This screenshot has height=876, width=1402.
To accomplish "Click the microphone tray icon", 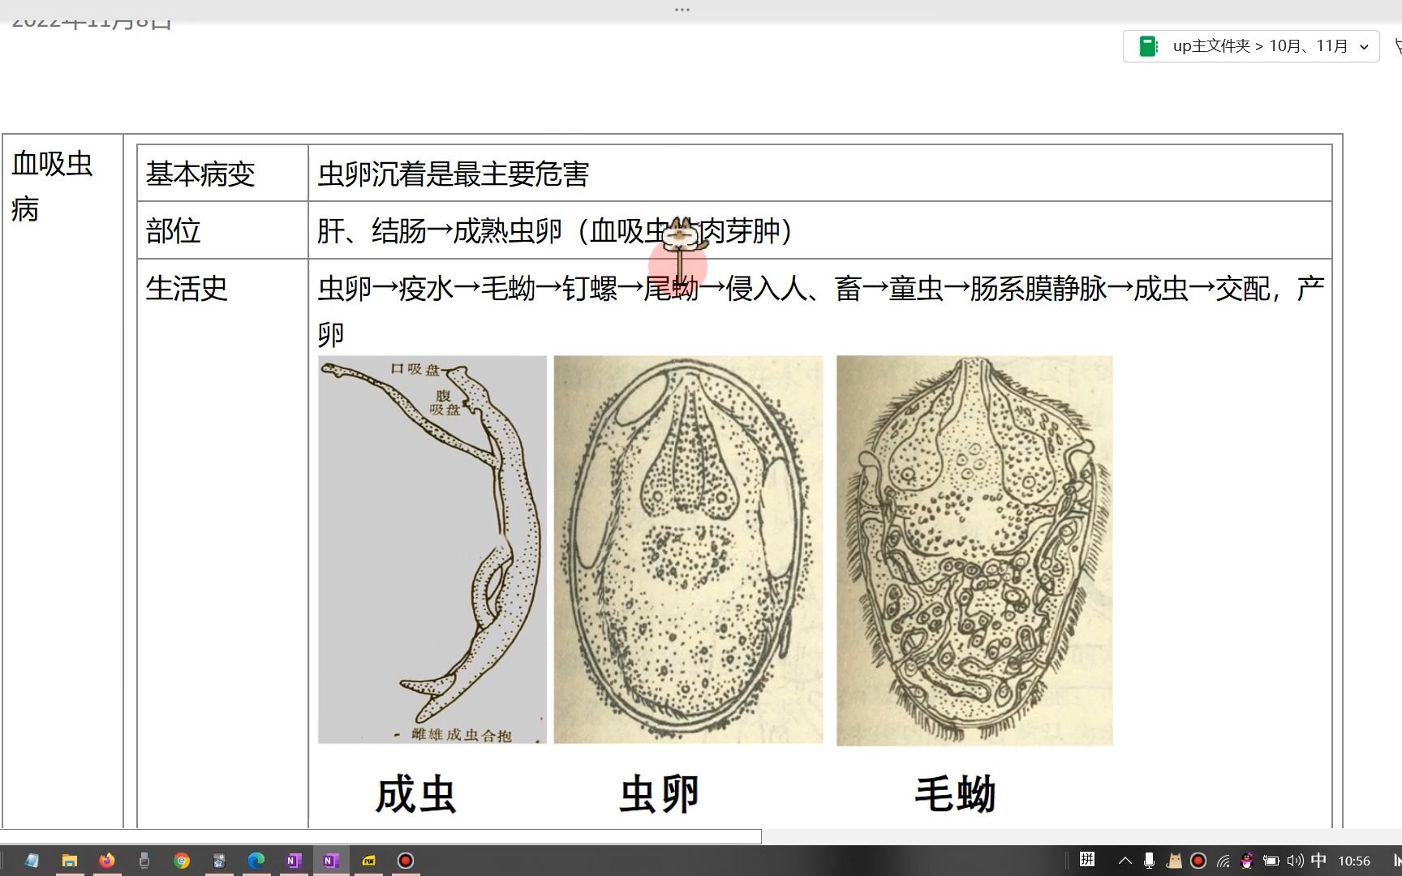I will [1149, 861].
